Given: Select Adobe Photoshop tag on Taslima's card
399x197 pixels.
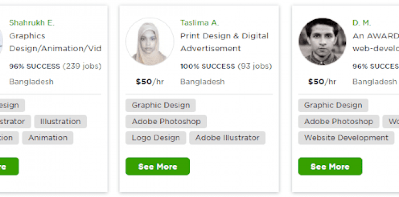Looking at the screenshot, I should (x=166, y=121).
